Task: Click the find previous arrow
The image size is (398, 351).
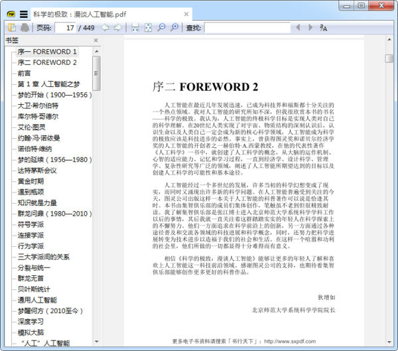Action: click(298, 27)
